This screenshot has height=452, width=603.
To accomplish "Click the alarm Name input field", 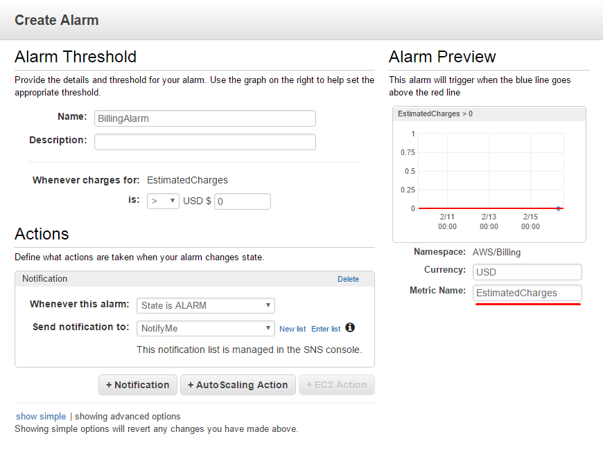I will point(205,118).
